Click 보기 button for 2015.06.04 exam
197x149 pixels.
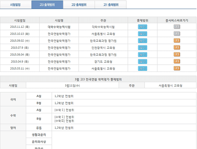click(143, 54)
